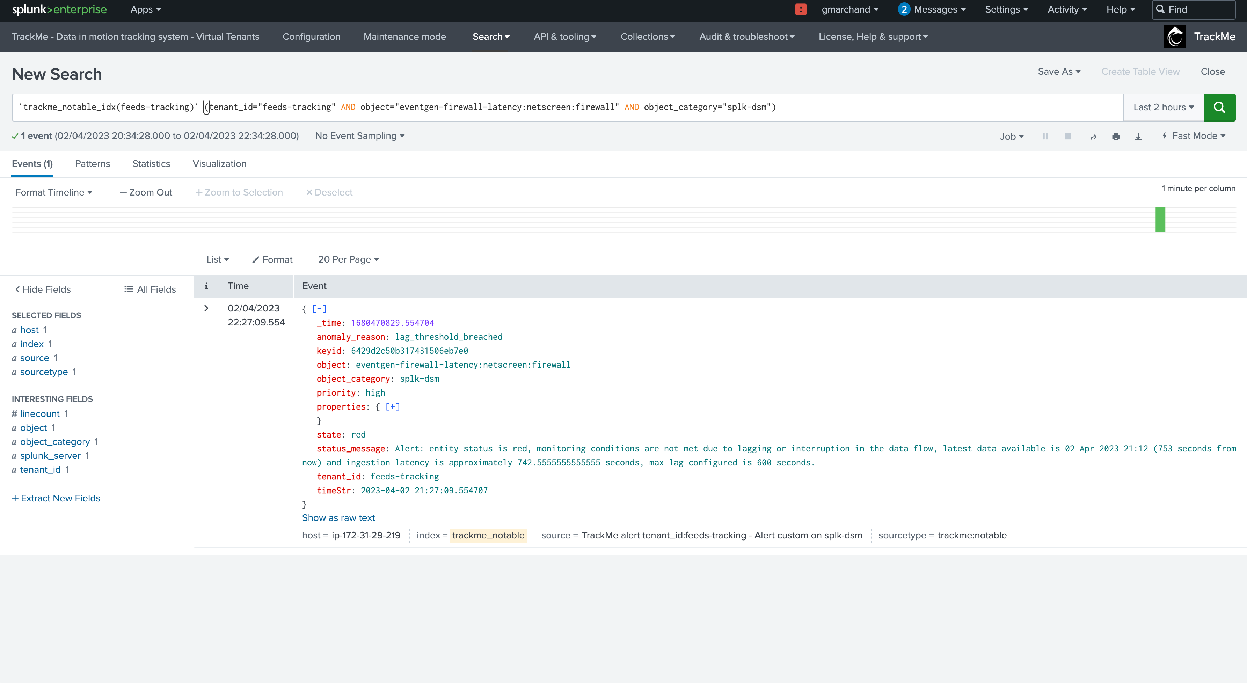The image size is (1247, 683).
Task: Click the Splunk enterprise logo
Action: click(x=59, y=10)
